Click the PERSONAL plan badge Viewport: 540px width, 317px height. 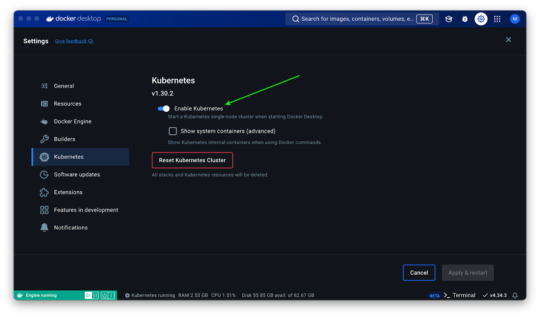[x=117, y=19]
